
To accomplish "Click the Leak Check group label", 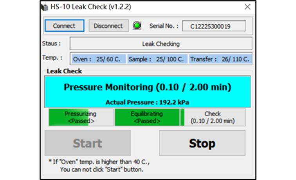I will click(64, 71).
